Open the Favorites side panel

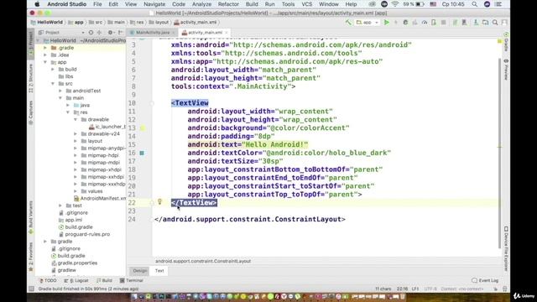31,257
